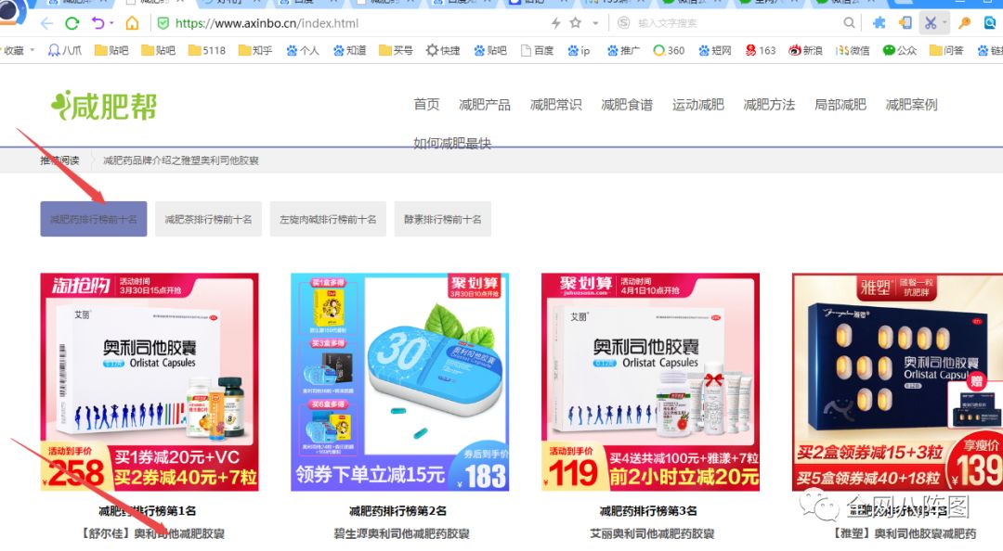The width and height of the screenshot is (1003, 551).
Task: Click the 减肥帮 site logo
Action: coord(104,106)
